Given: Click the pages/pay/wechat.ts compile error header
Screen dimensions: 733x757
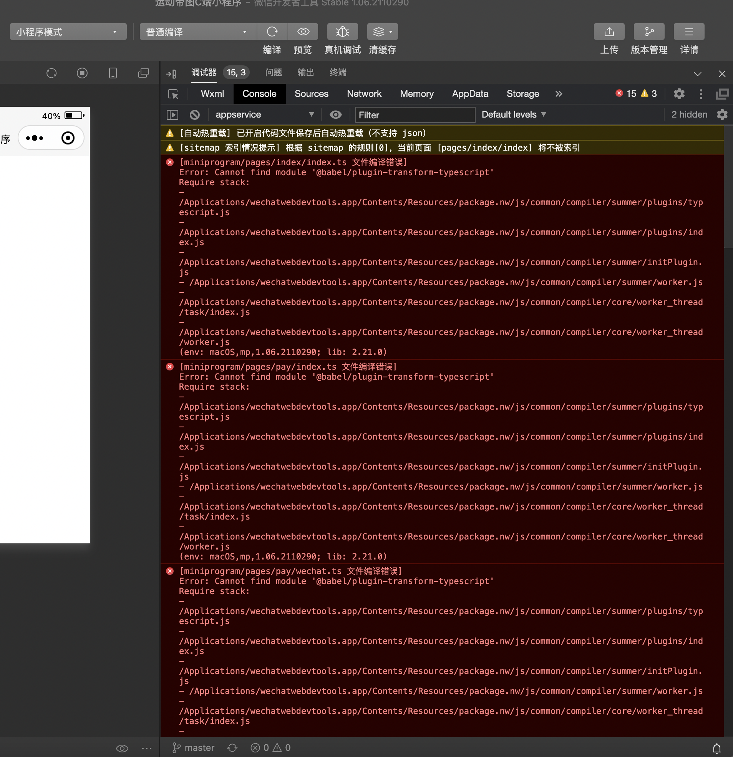Looking at the screenshot, I should (290, 571).
